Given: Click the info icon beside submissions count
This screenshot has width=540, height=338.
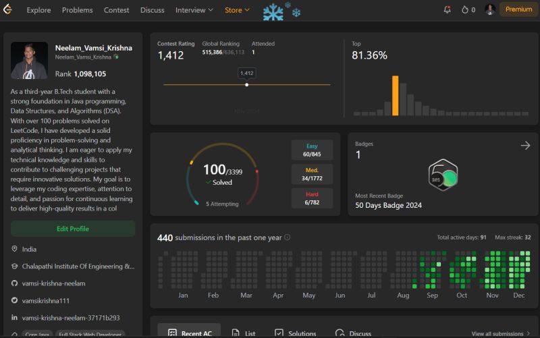Looking at the screenshot, I should point(288,237).
